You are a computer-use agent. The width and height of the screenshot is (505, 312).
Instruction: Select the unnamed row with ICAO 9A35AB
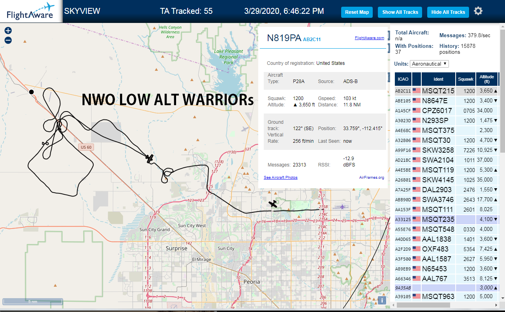pos(447,287)
